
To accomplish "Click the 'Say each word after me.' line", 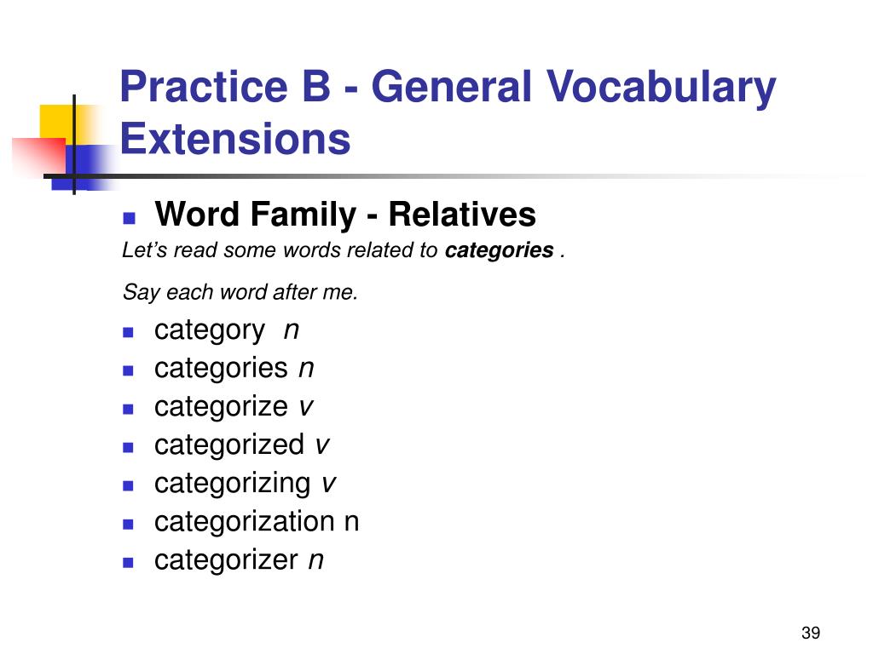I will pos(240,292).
